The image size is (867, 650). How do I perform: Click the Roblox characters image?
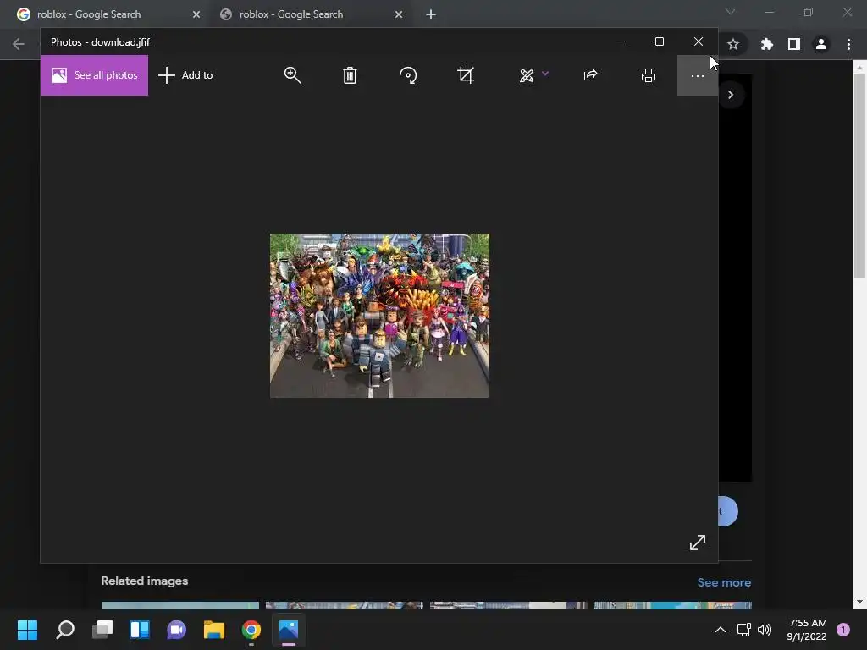379,316
